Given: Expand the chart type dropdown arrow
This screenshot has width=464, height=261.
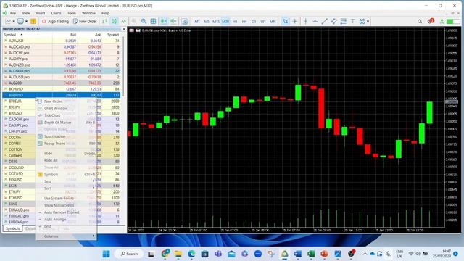Looking at the screenshot, I should pos(14,21).
